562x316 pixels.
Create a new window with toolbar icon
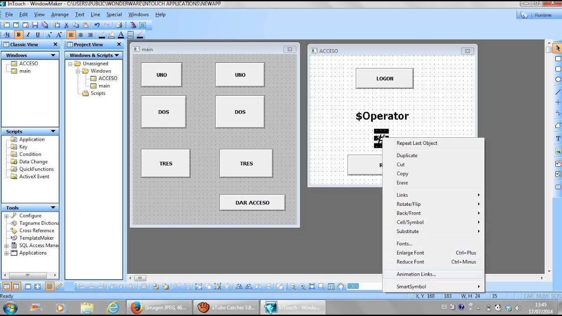[x=7, y=25]
